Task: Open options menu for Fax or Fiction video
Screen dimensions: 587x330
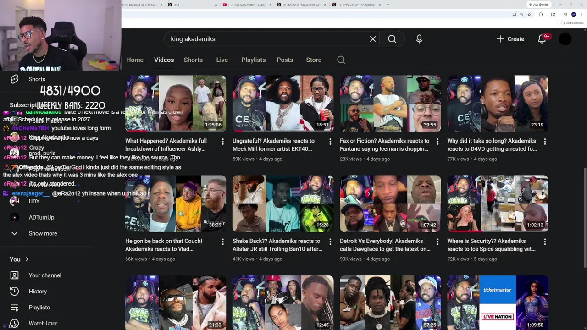Action: click(437, 142)
